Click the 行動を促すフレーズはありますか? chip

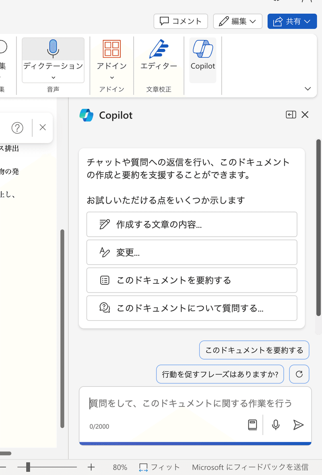pos(220,374)
